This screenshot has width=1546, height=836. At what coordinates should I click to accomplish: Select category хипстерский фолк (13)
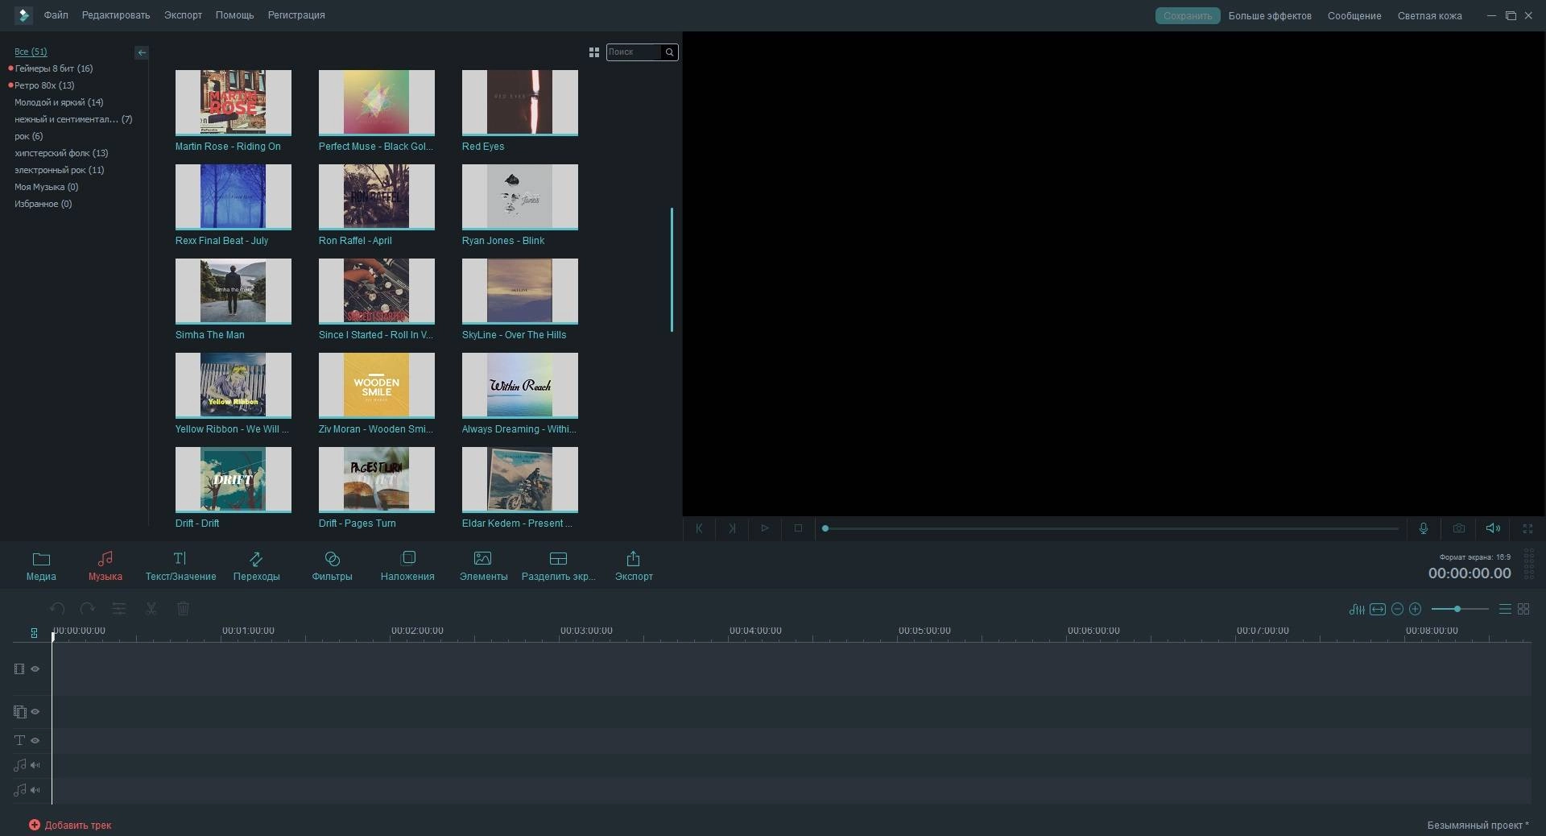click(x=61, y=153)
